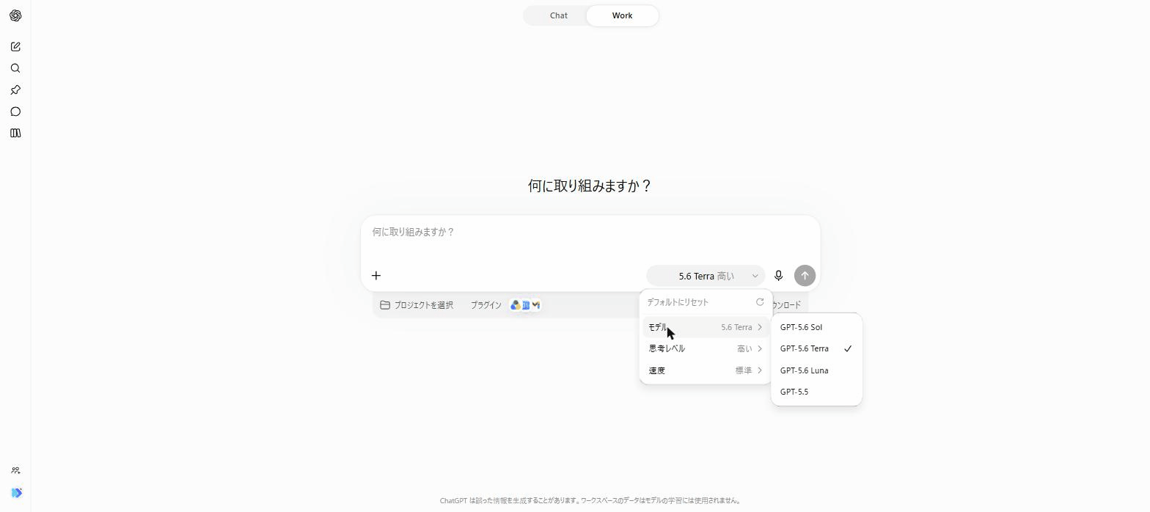Select GPT-5.6 Sol model
Image resolution: width=1150 pixels, height=512 pixels.
click(816, 327)
